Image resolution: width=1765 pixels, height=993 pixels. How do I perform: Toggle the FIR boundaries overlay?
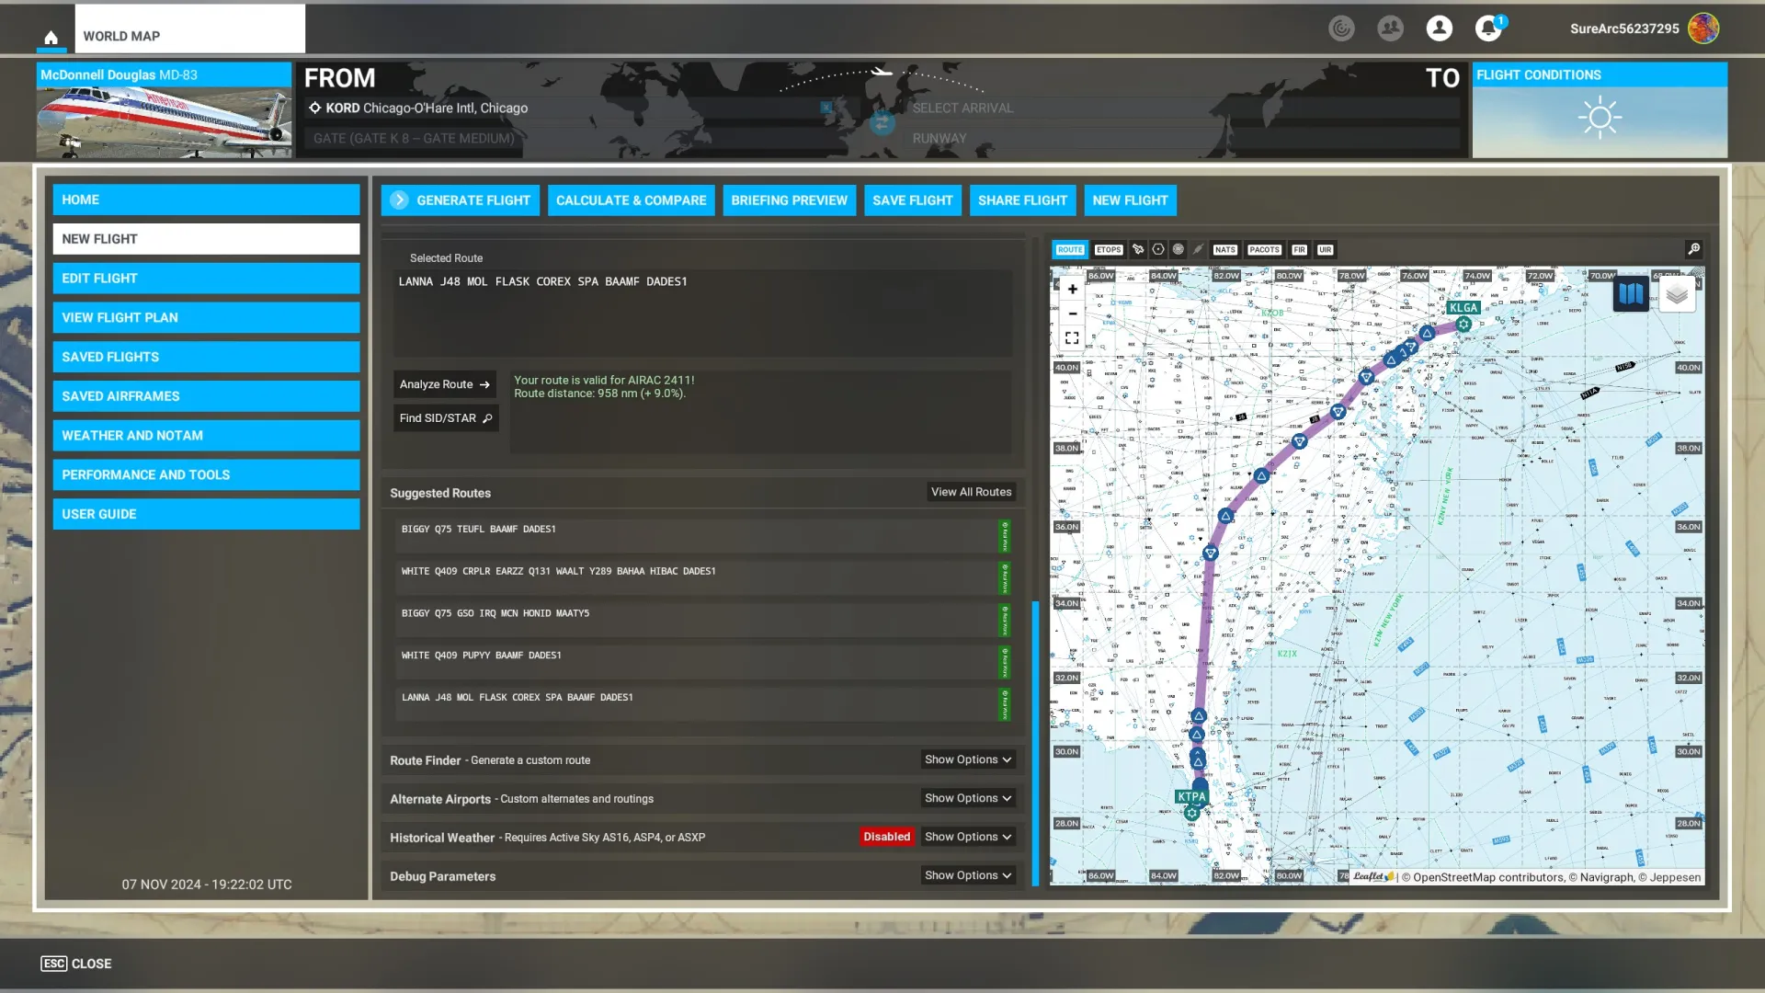click(1299, 249)
